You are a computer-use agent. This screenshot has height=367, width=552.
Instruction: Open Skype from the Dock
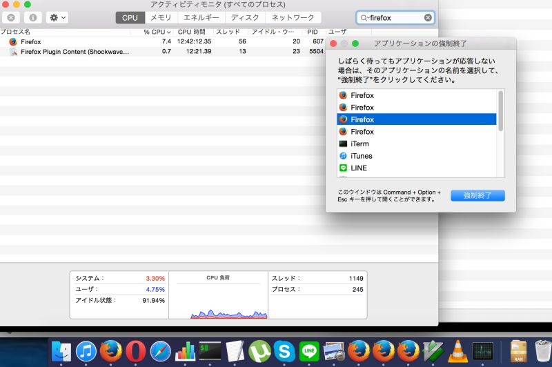(x=284, y=352)
